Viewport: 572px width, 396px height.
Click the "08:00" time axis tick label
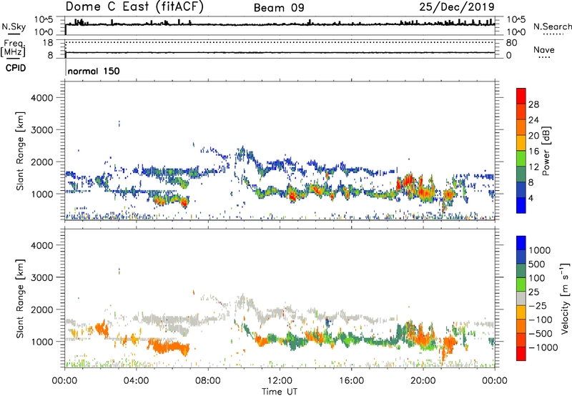208,381
